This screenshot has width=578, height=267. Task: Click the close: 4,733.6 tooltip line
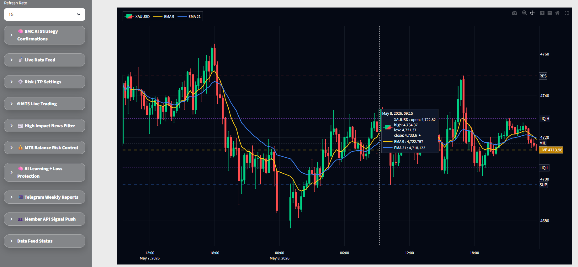click(x=407, y=135)
